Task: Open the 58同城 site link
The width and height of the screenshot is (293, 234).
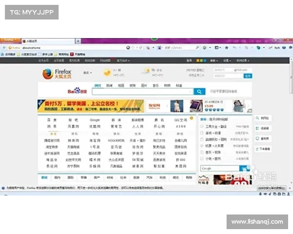Action: click(x=138, y=160)
